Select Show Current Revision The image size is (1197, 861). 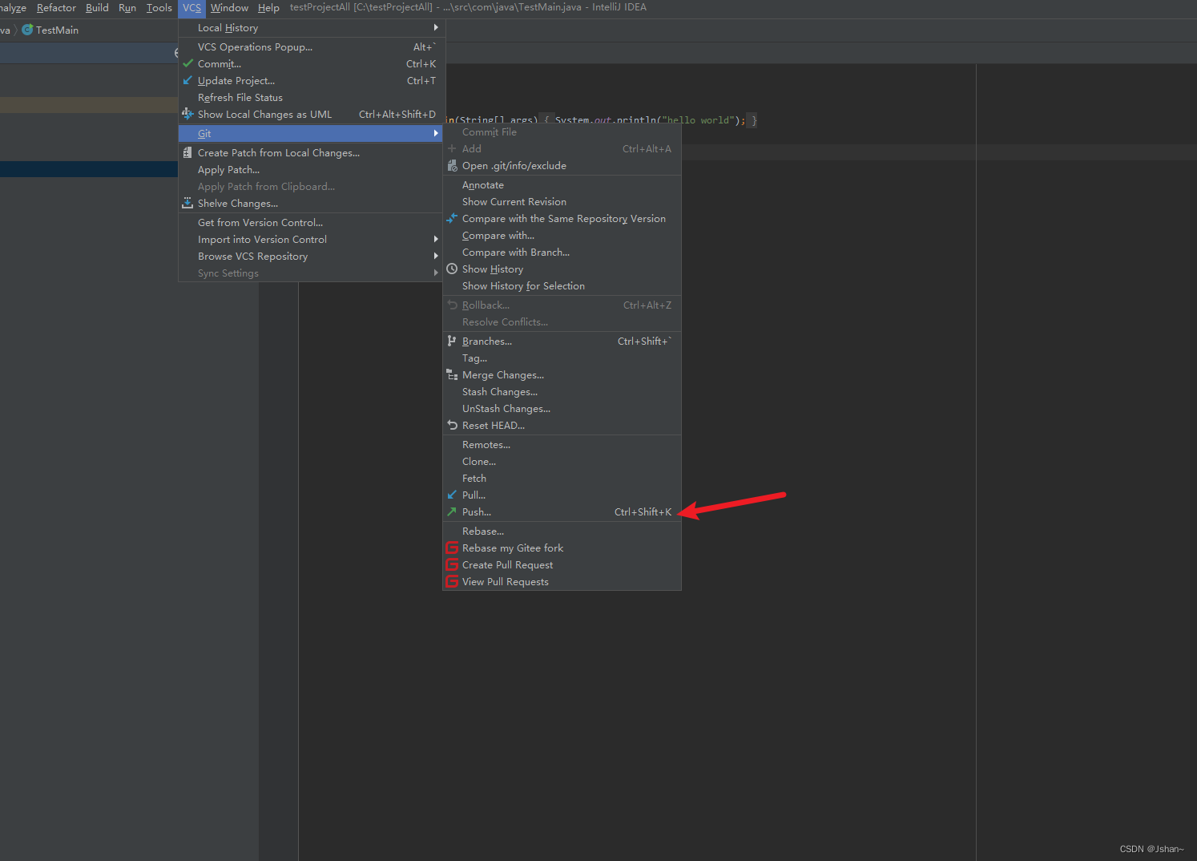click(x=562, y=201)
